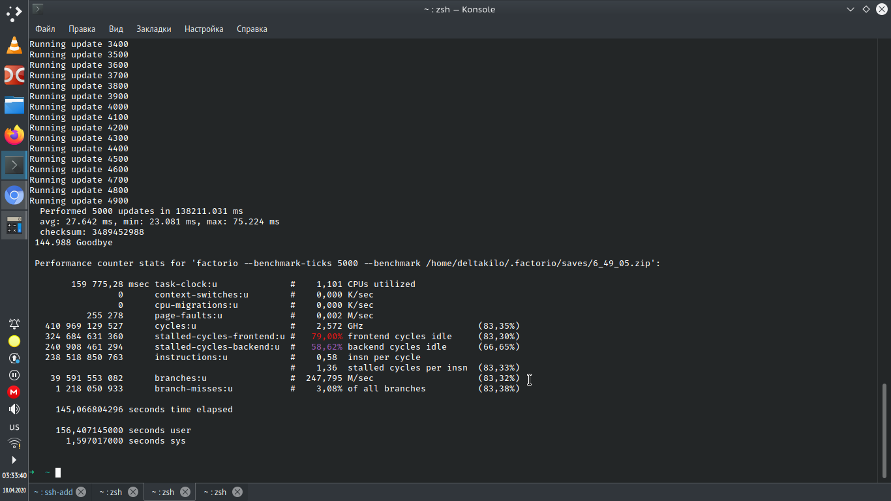Click '3,08% of all branches' value
Screen dimensions: 891x501
pos(371,389)
